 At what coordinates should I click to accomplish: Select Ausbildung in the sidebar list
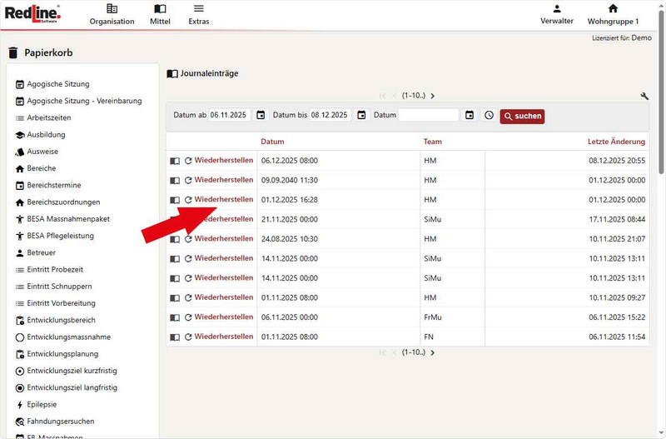pos(46,135)
